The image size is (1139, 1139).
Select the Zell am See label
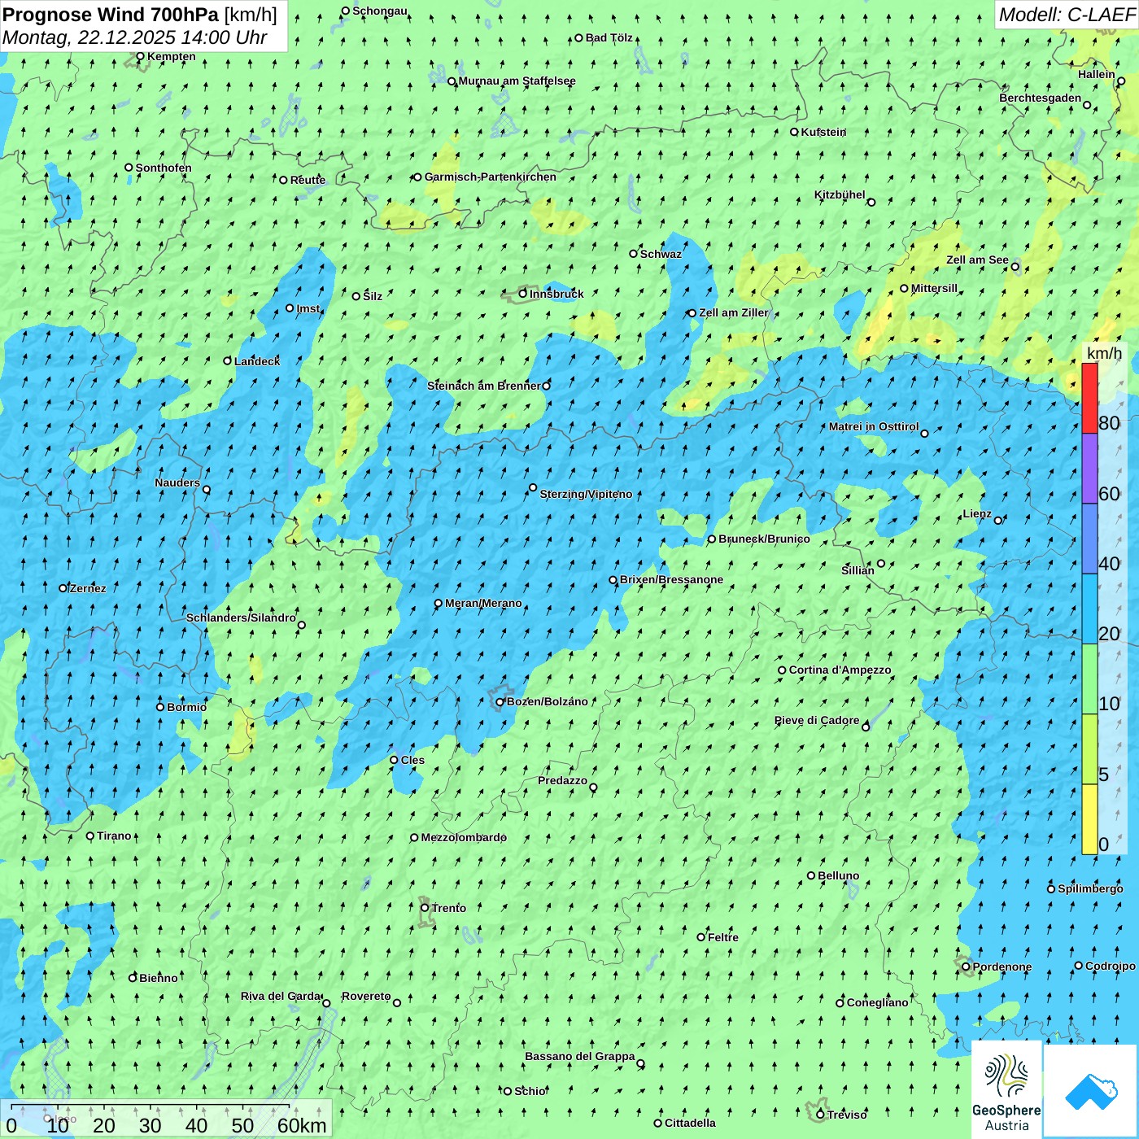pyautogui.click(x=977, y=260)
